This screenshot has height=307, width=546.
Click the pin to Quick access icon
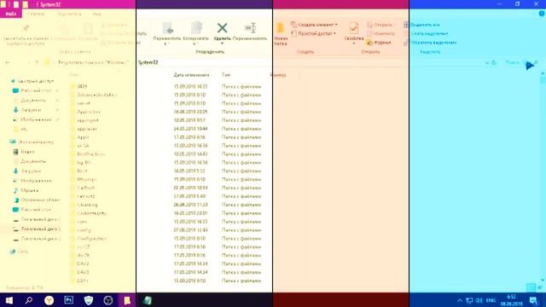(x=26, y=28)
